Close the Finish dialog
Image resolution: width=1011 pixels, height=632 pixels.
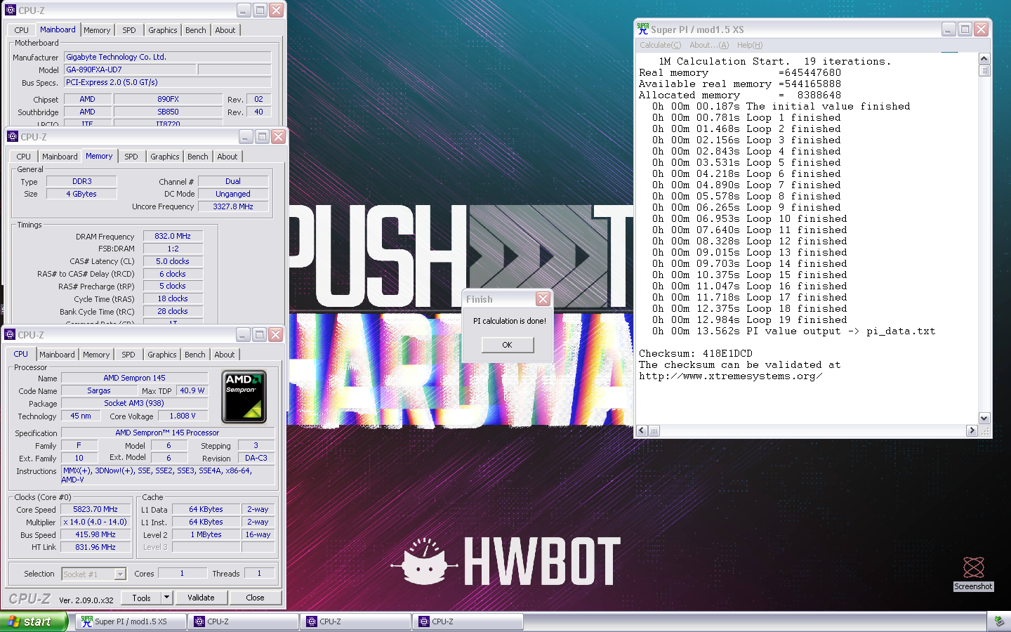point(543,299)
